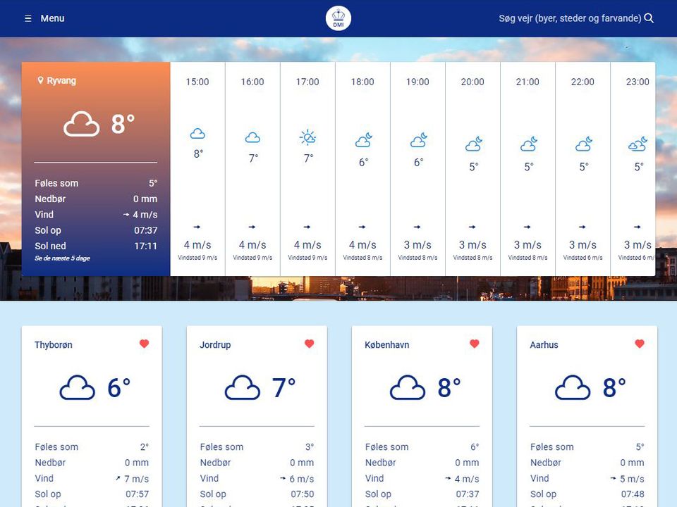Select the location pin beside Ryvang
The image size is (677, 507).
tap(40, 80)
